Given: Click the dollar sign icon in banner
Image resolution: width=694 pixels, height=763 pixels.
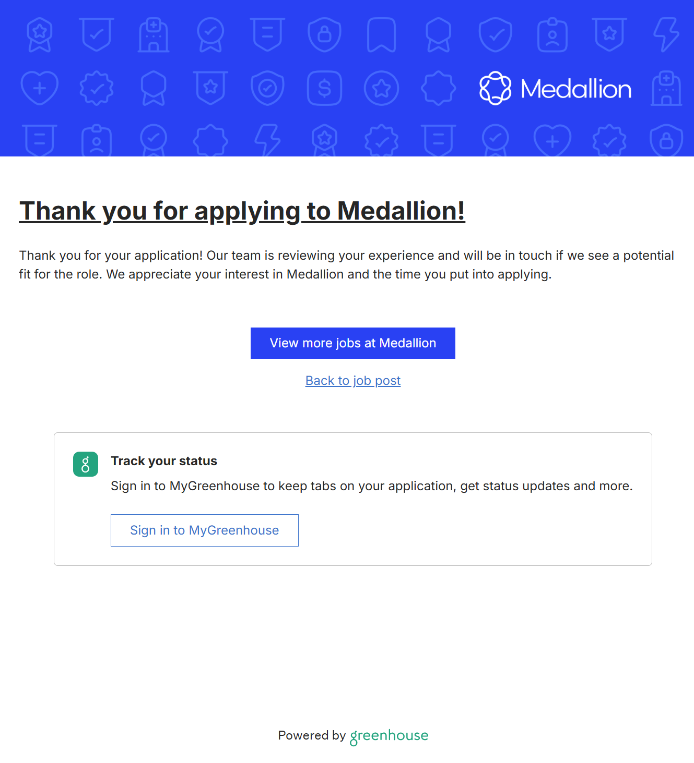Looking at the screenshot, I should [324, 88].
